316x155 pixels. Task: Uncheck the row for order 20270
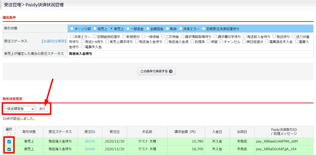[9, 142]
